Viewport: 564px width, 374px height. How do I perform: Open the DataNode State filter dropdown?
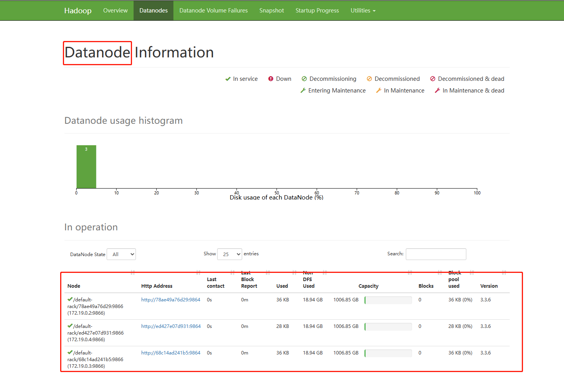(121, 254)
